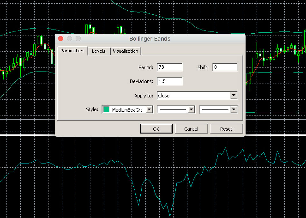Go to the Visualization tab

126,51
